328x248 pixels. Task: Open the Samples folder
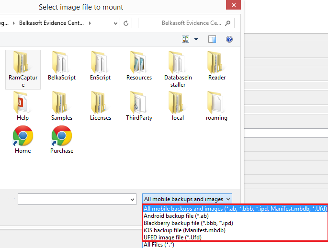[61, 106]
